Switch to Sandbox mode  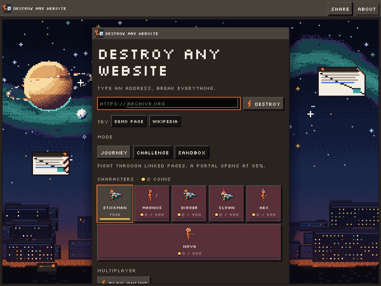click(192, 152)
